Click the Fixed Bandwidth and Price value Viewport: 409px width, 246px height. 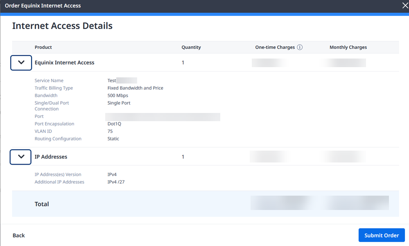[x=136, y=88]
